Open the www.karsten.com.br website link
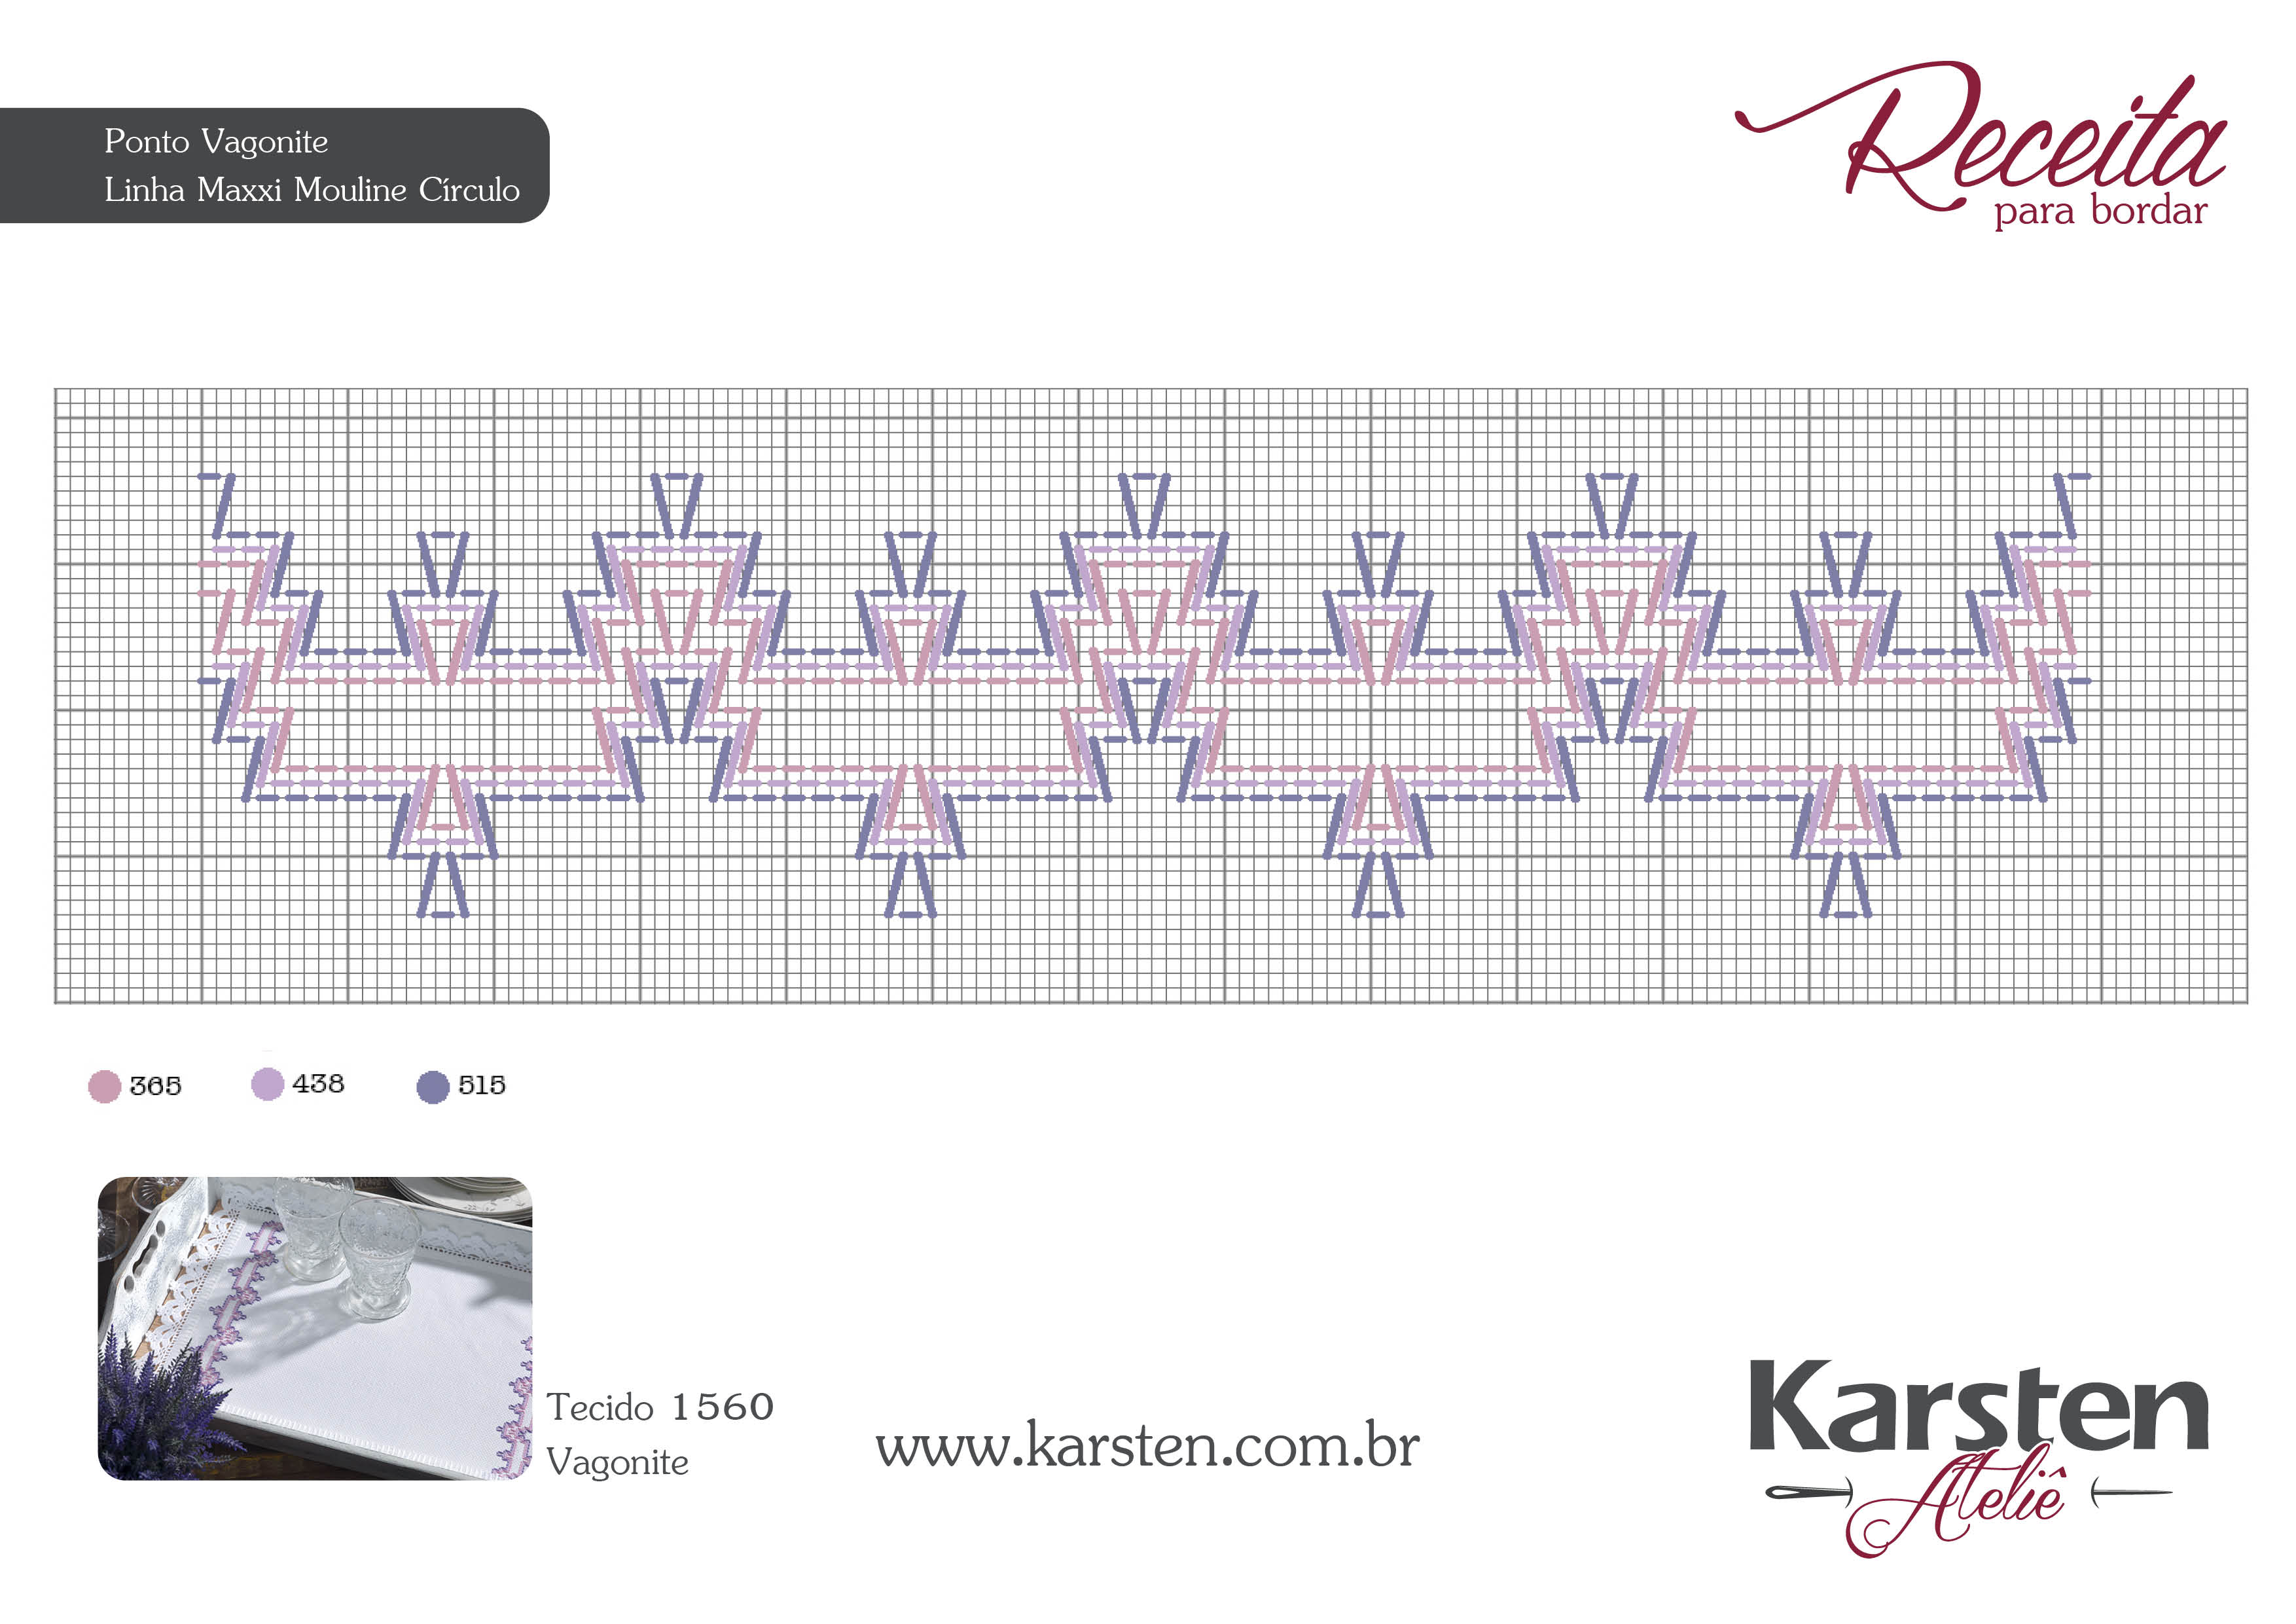This screenshot has width=2296, height=1624. 1147,1446
